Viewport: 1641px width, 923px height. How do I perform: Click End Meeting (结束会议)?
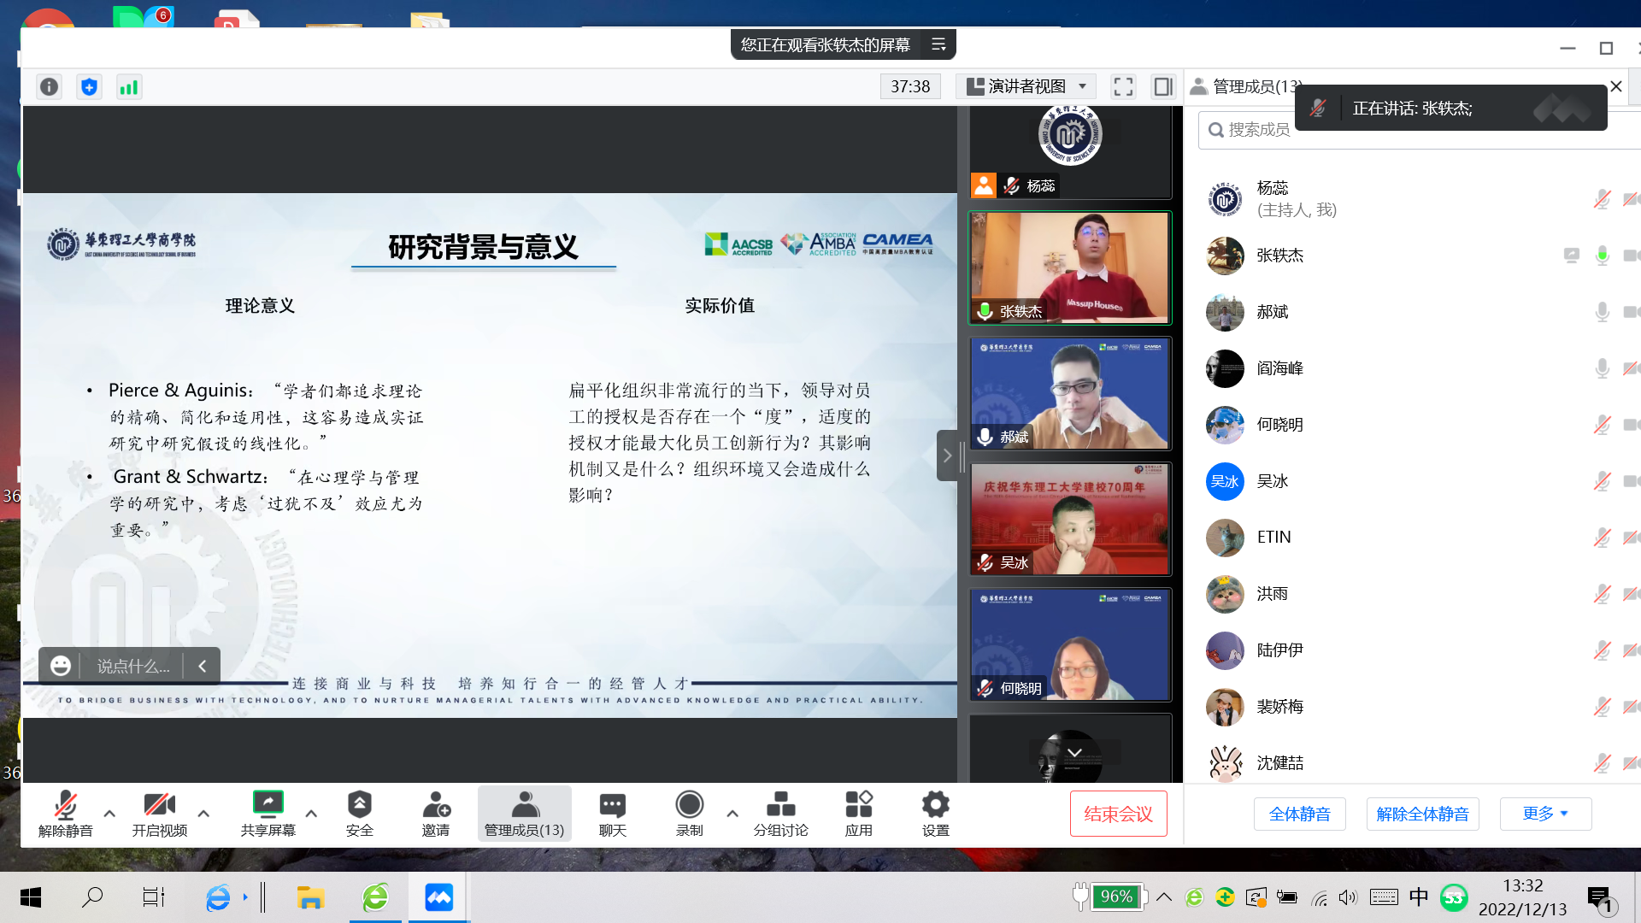[x=1118, y=814]
